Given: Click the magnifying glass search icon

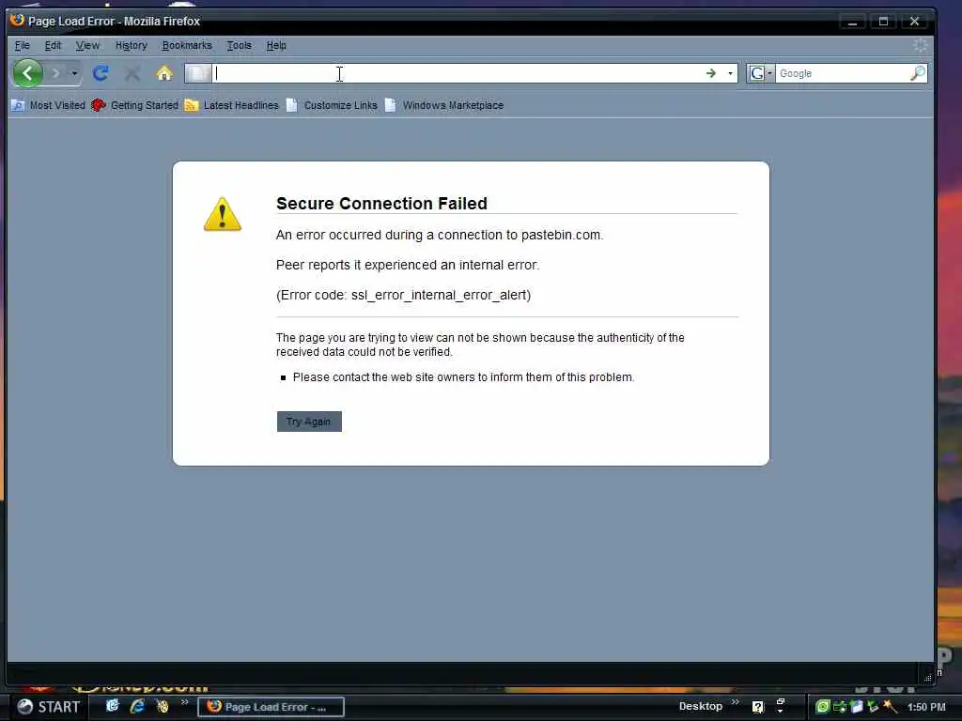Looking at the screenshot, I should tap(918, 73).
